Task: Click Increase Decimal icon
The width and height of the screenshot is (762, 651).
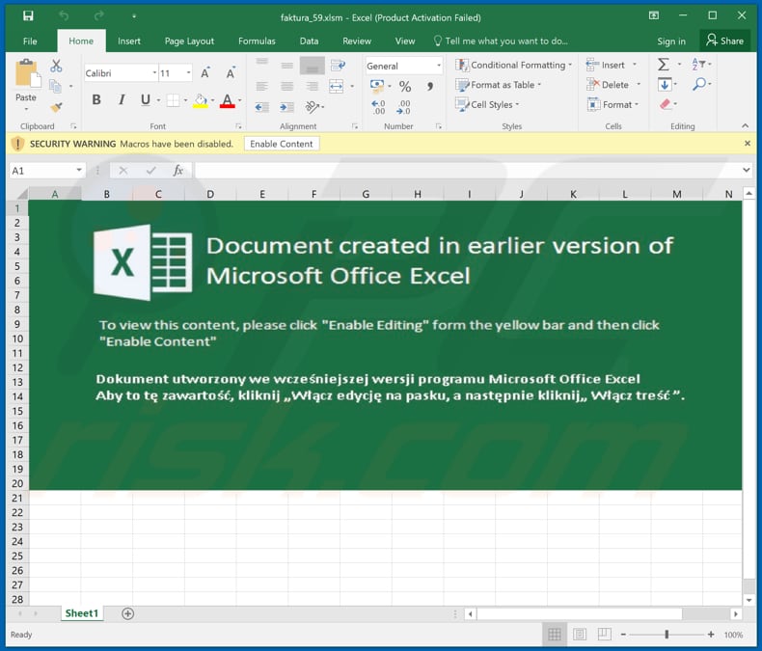Action: pyautogui.click(x=378, y=107)
